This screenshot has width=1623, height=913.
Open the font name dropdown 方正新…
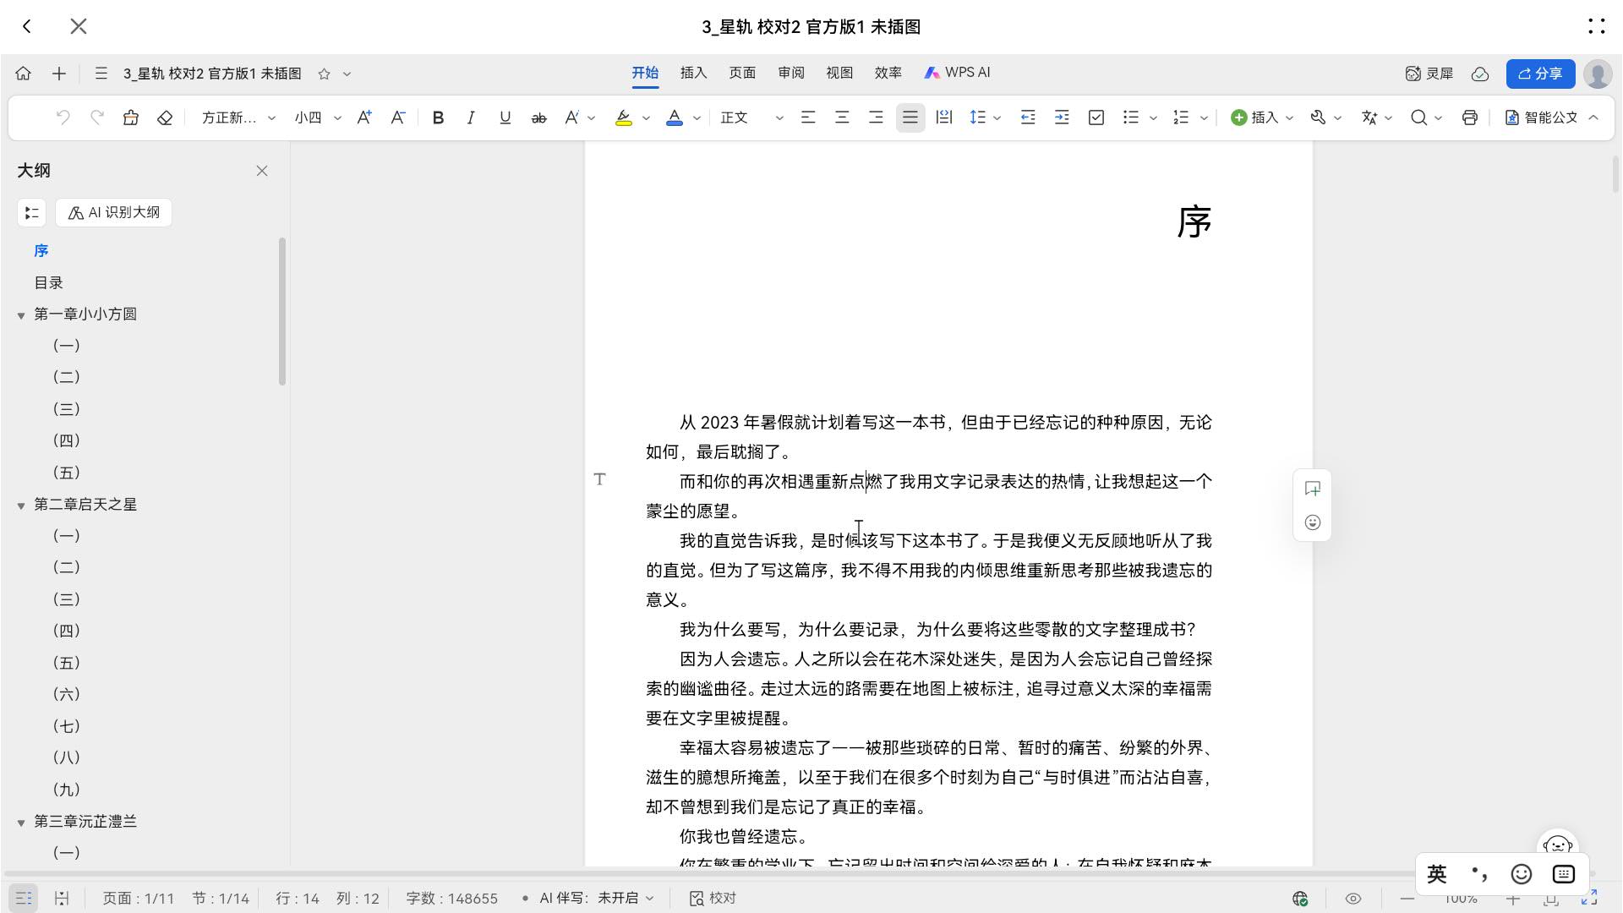[x=238, y=118]
